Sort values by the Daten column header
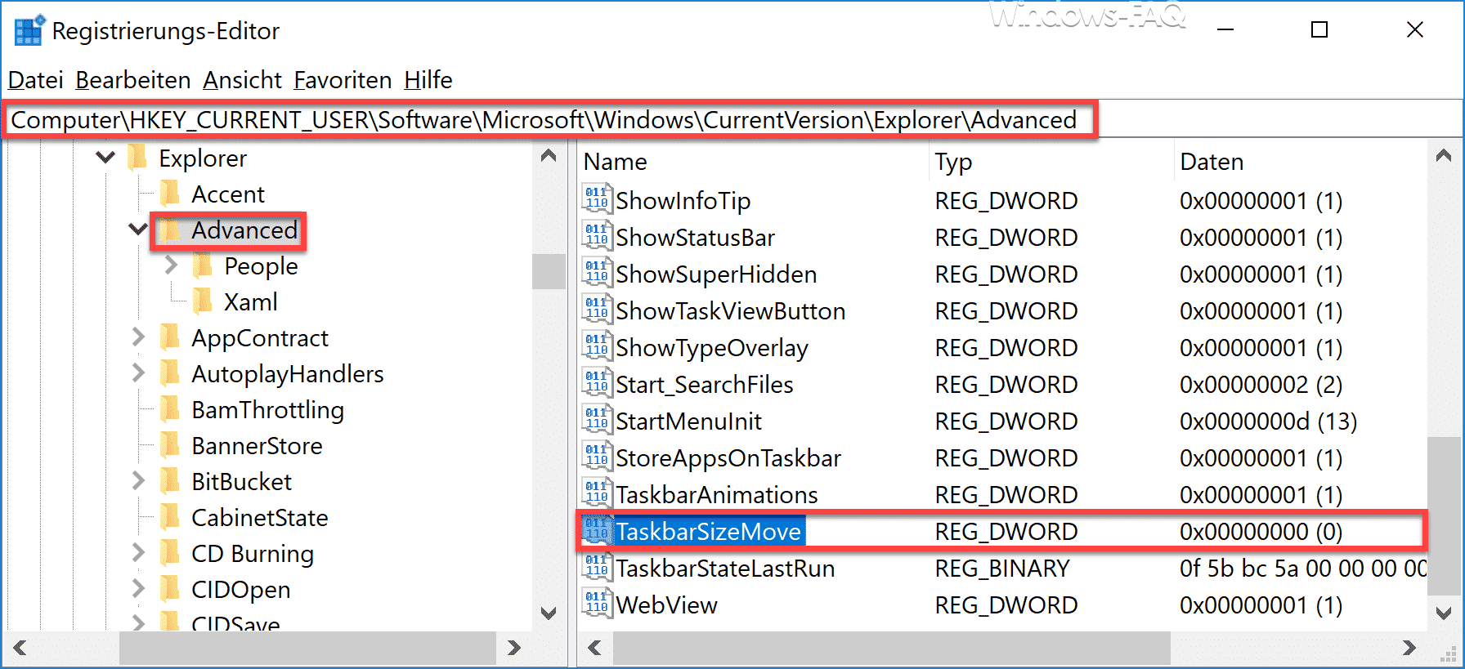 pos(1300,162)
